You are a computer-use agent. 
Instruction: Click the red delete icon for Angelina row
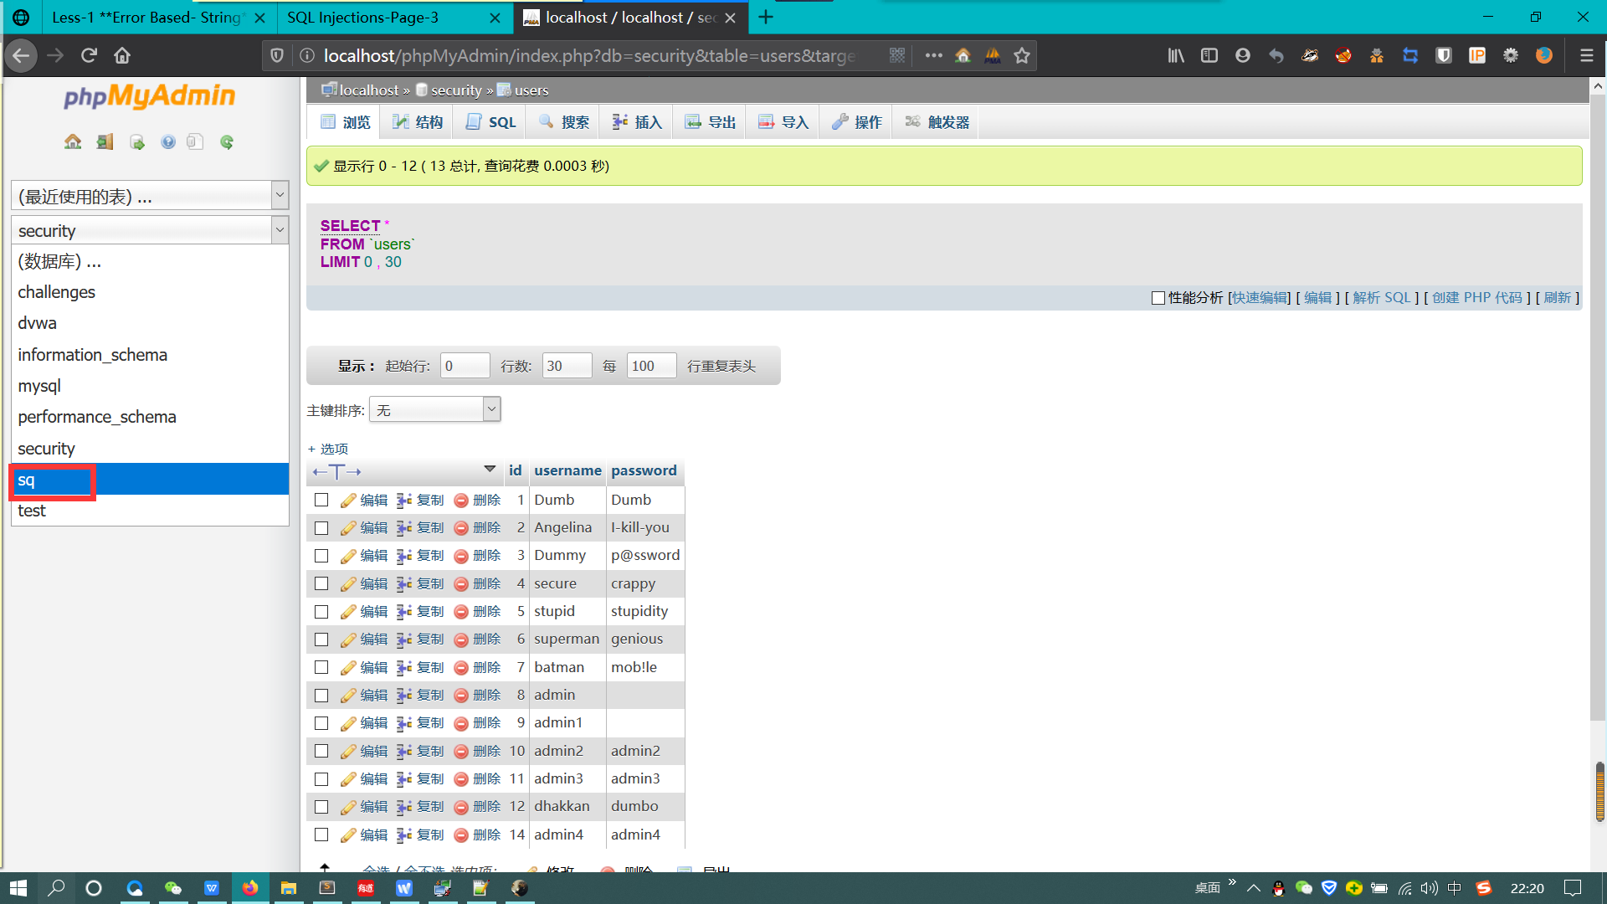pos(461,528)
